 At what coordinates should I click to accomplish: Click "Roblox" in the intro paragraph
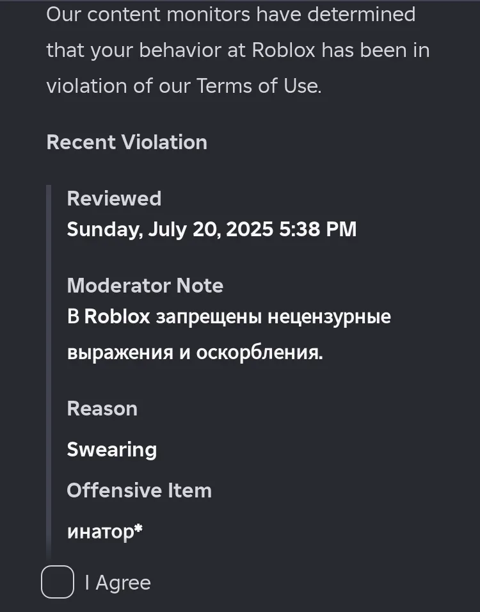284,51
